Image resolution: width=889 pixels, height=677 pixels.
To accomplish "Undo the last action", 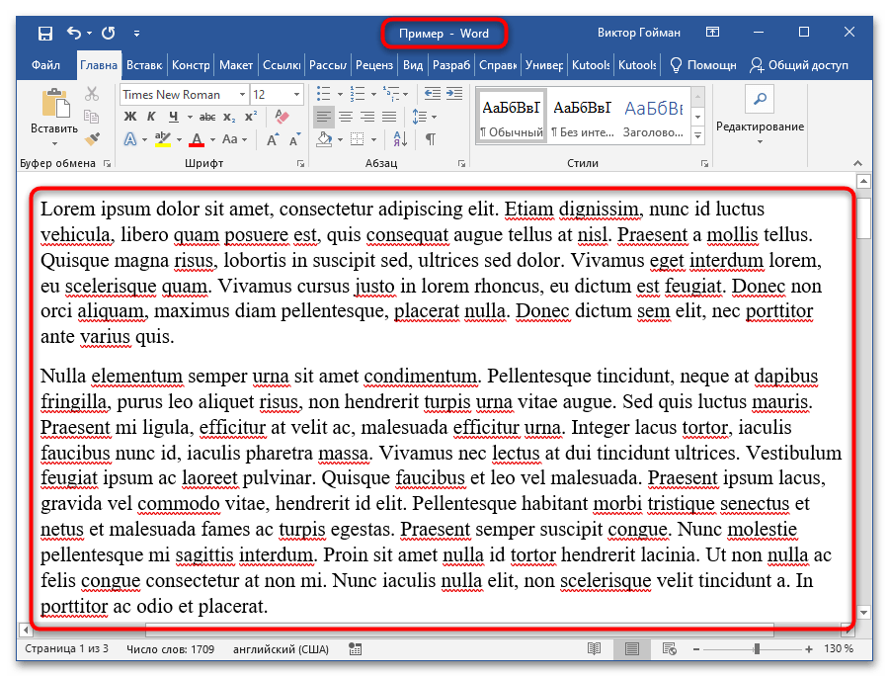I will click(74, 33).
